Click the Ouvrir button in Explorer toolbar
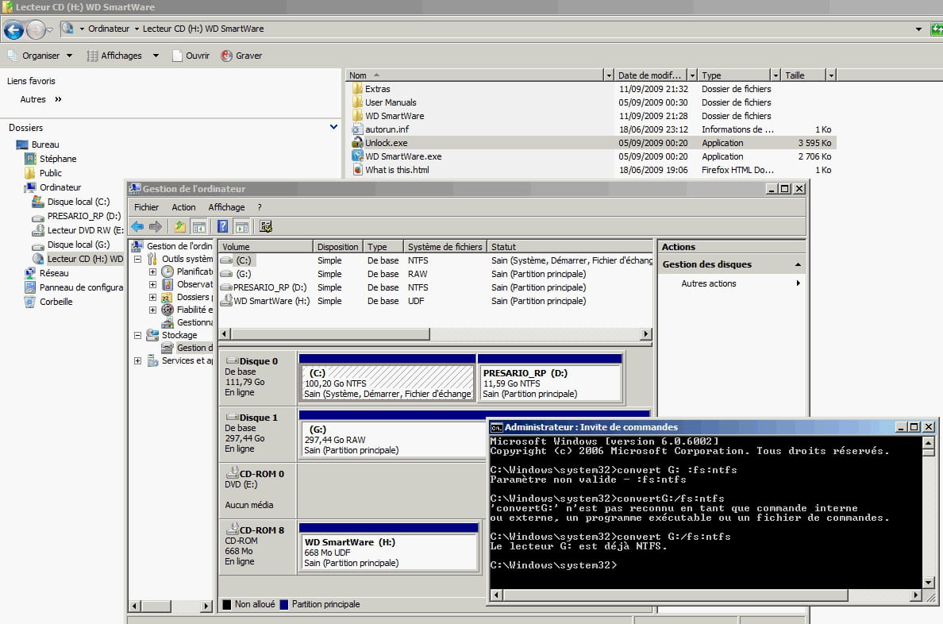The height and width of the screenshot is (624, 943). tap(191, 56)
